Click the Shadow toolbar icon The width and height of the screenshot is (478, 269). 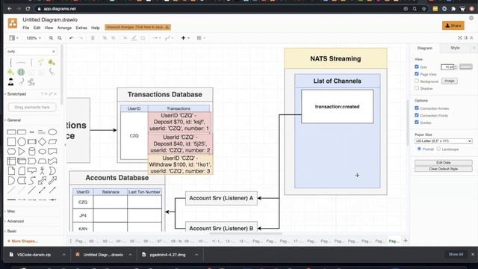(x=143, y=38)
